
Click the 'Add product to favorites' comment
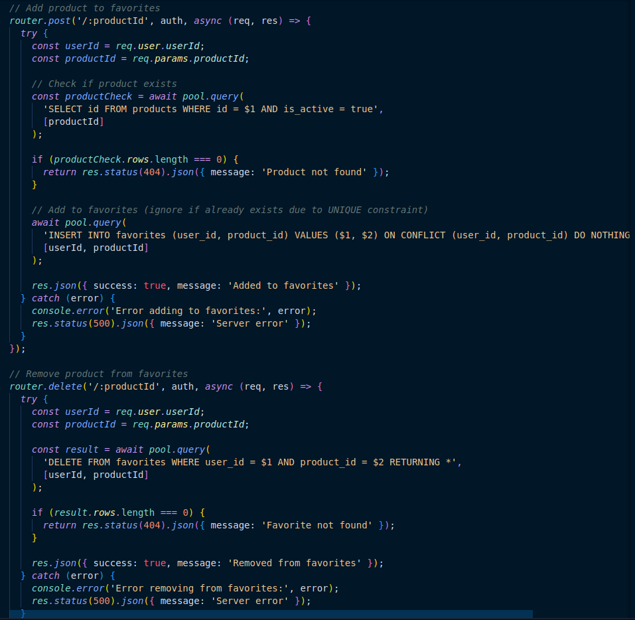click(x=85, y=8)
